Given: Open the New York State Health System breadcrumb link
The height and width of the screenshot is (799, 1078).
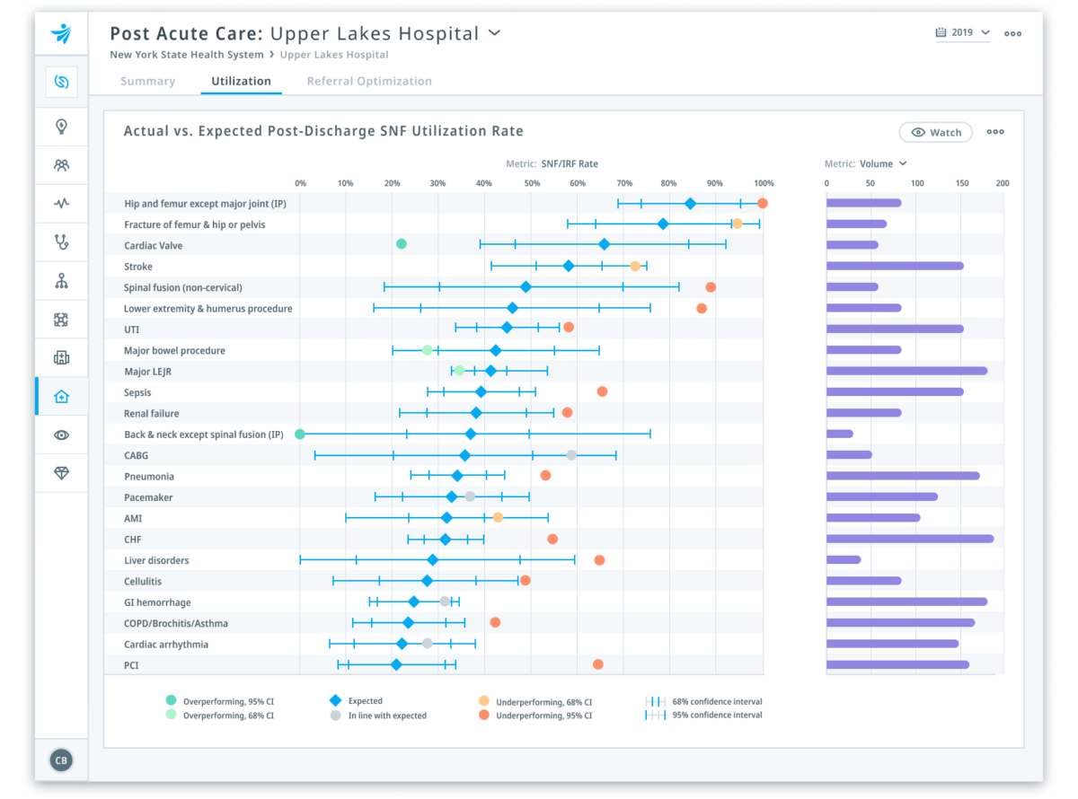Looking at the screenshot, I should (x=186, y=54).
